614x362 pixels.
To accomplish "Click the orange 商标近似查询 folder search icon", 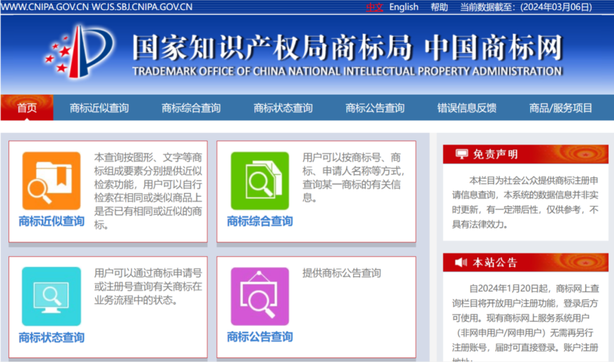I will click(x=51, y=181).
